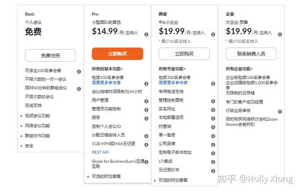The width and height of the screenshot is (300, 192).
Task: Click 在线支持 text
Action: (33, 105)
